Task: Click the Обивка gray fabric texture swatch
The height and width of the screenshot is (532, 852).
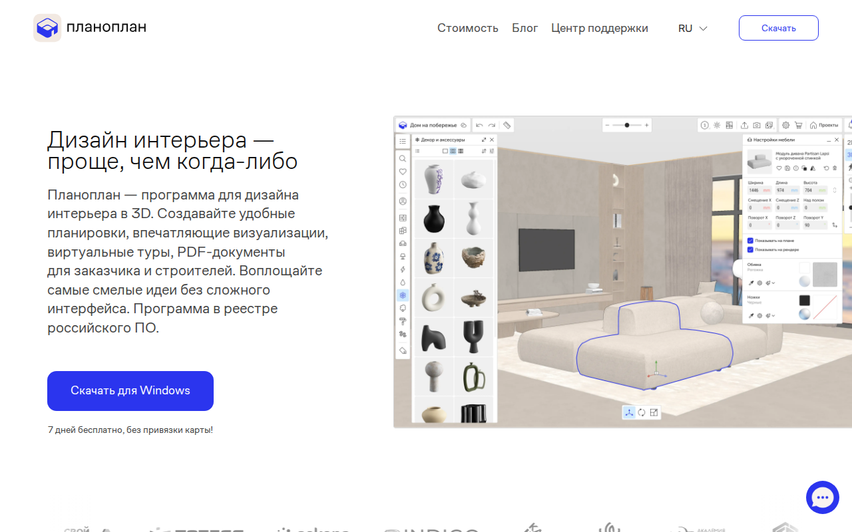Action: [825, 274]
